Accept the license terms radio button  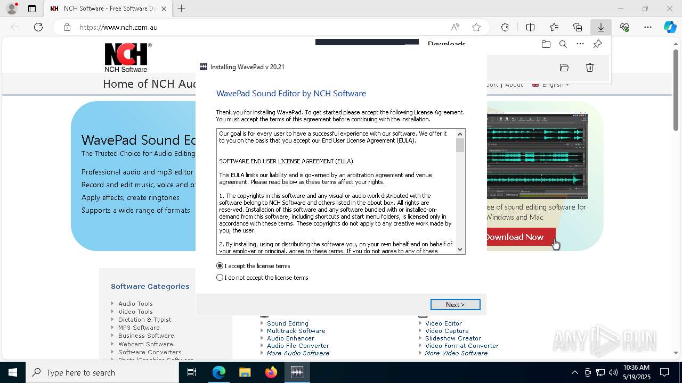[220, 266]
